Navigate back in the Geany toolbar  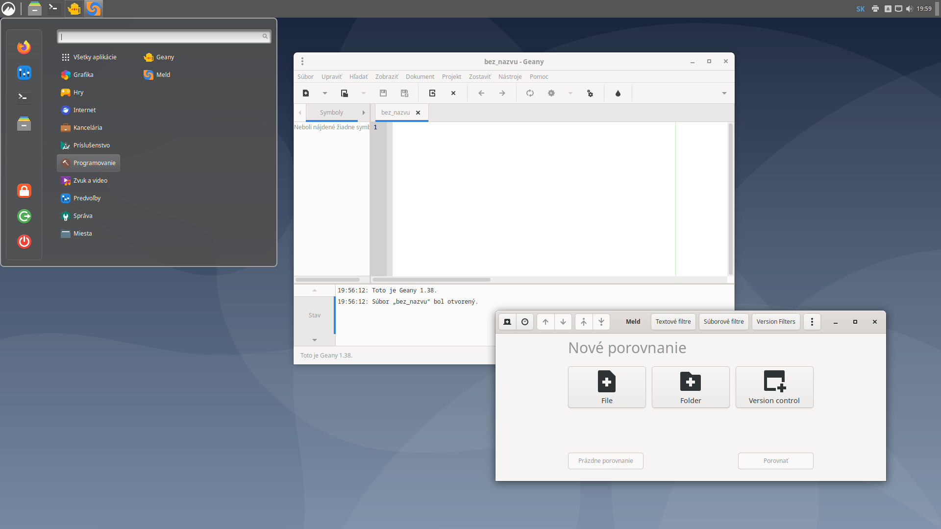[481, 93]
